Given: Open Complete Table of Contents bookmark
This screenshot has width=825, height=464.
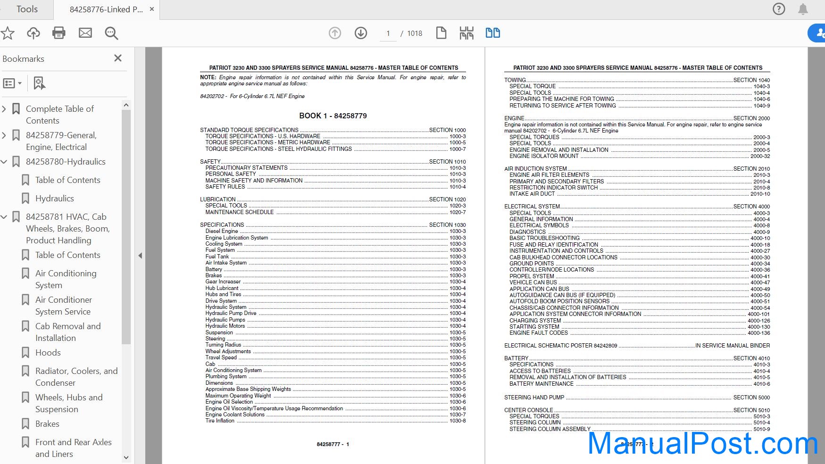Looking at the screenshot, I should [60, 115].
